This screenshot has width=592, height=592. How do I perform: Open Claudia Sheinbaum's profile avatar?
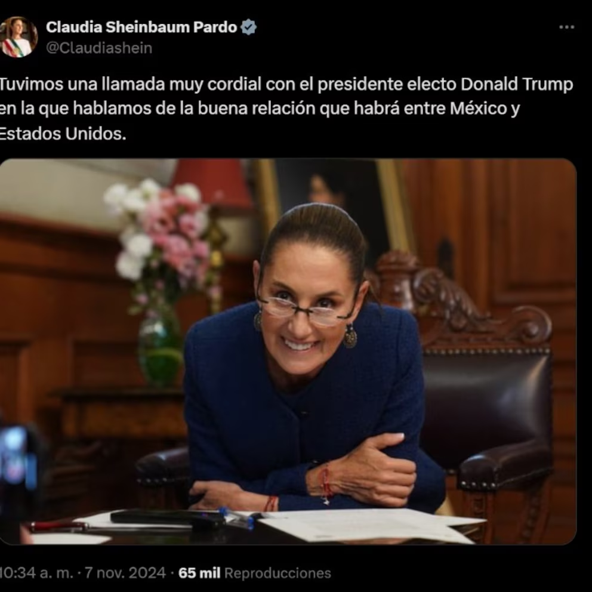point(17,37)
